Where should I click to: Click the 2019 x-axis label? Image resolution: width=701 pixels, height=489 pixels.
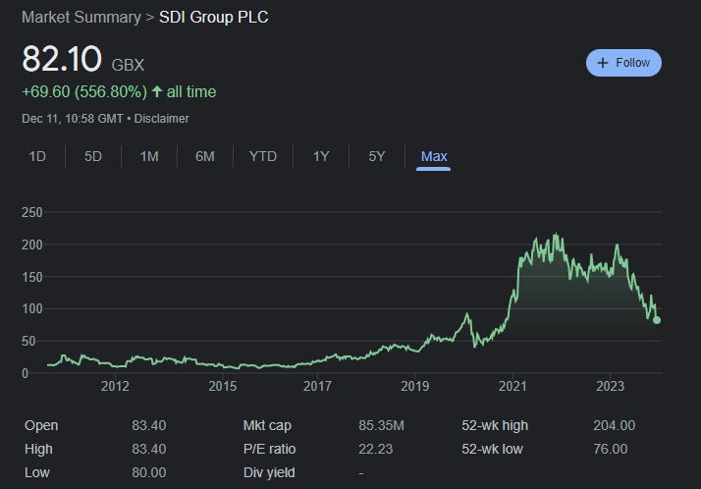pyautogui.click(x=415, y=386)
